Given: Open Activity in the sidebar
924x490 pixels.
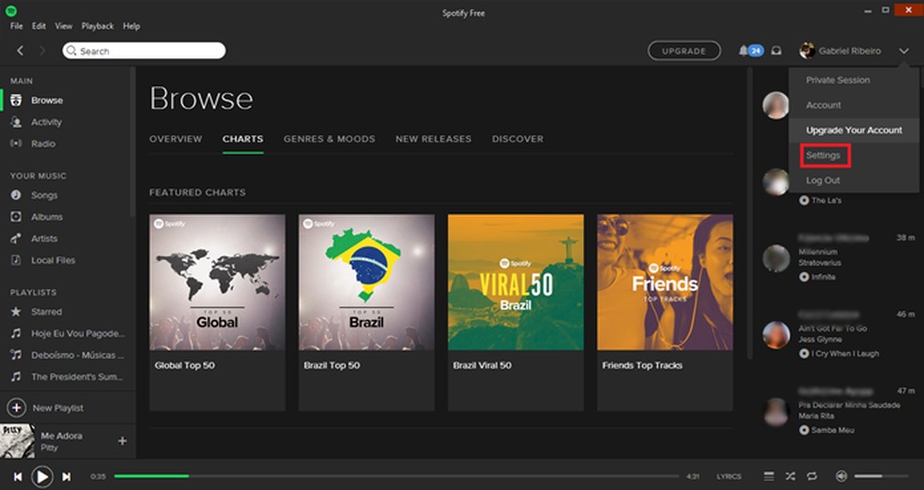Looking at the screenshot, I should tap(46, 122).
